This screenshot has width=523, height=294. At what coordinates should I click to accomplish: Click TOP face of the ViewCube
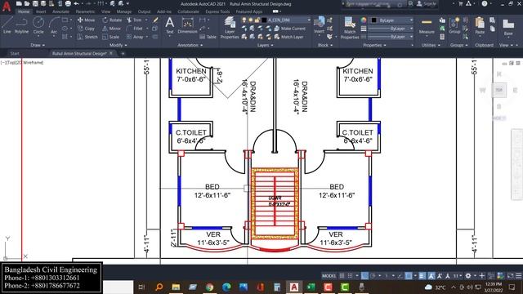coord(499,90)
